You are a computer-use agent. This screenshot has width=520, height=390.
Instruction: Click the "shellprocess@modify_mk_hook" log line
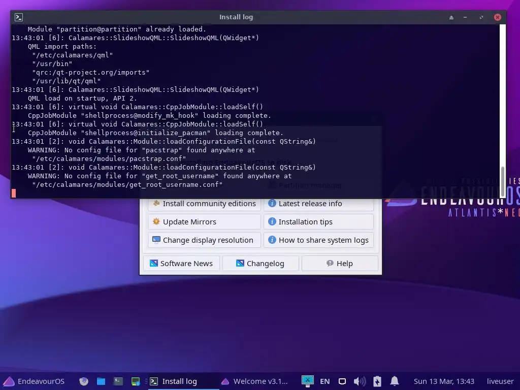point(150,116)
